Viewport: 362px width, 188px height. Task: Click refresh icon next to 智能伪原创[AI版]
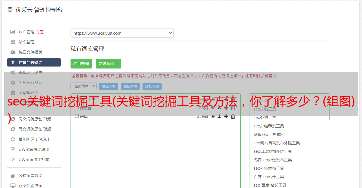(x=13, y=139)
